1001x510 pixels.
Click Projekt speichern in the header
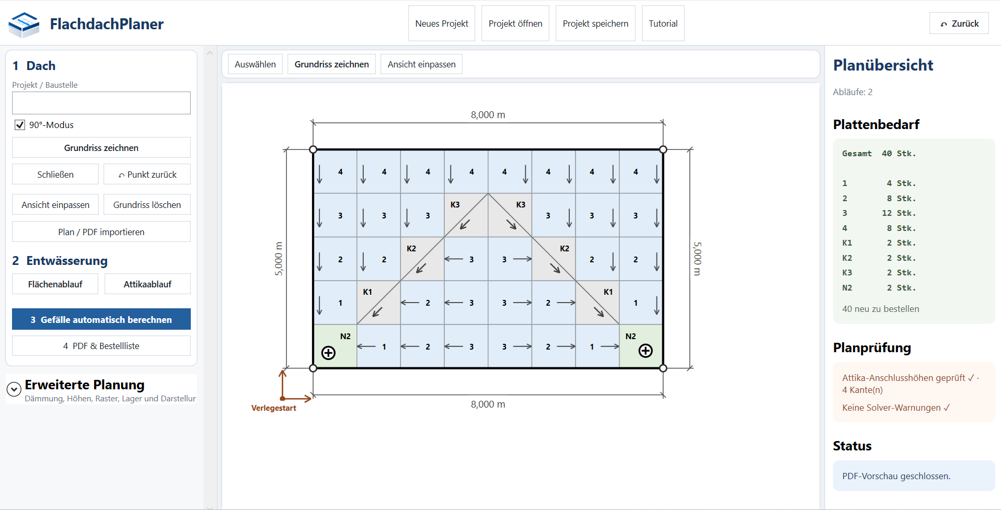click(595, 24)
